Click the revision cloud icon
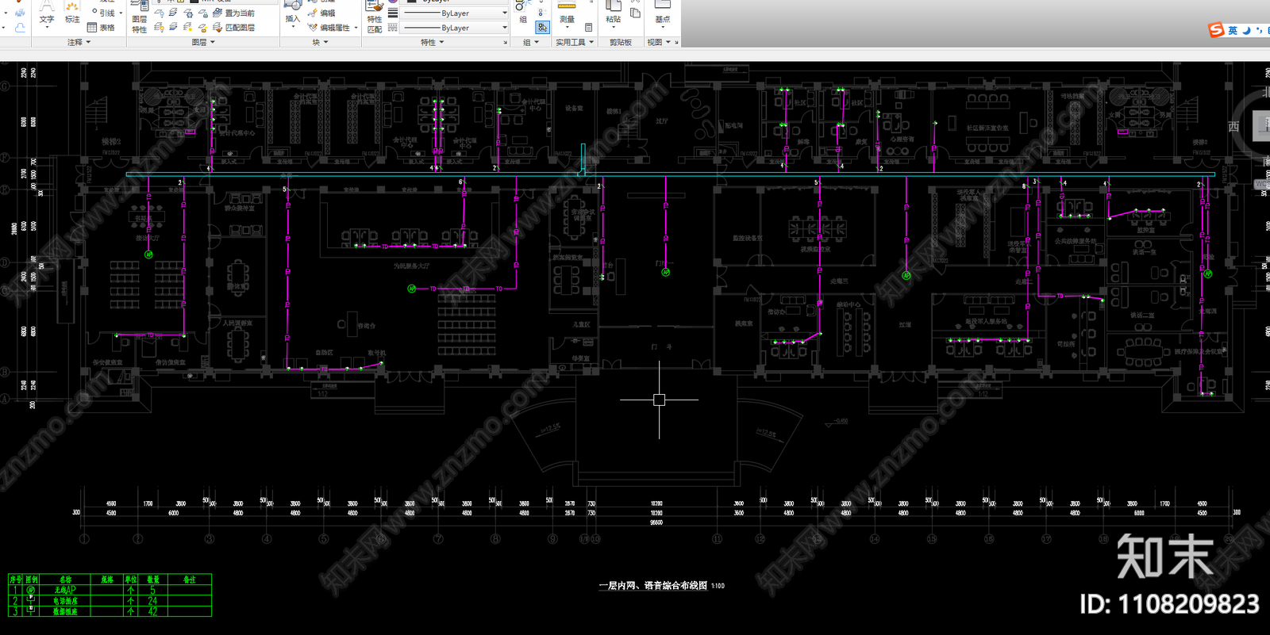Viewport: 1270px width, 635px height. point(20,28)
